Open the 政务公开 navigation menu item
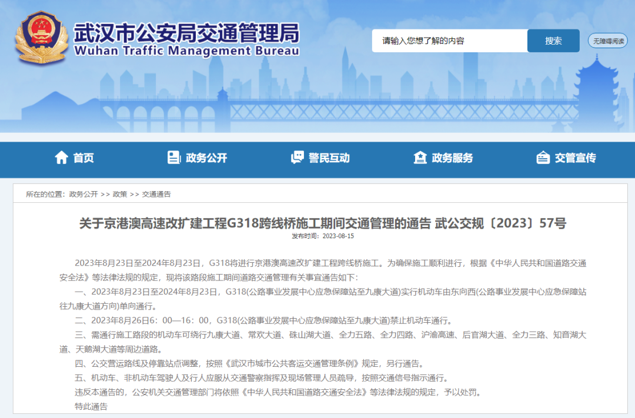 206,158
